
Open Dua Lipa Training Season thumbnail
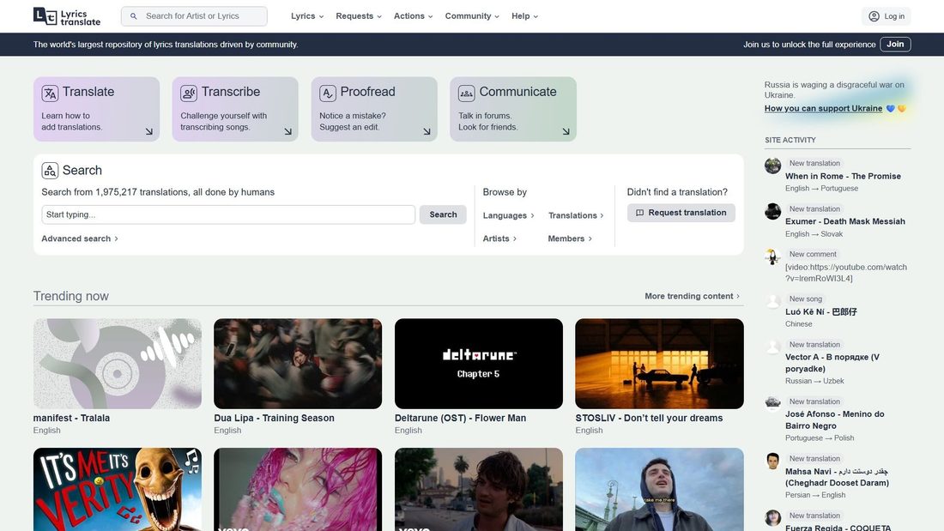(x=298, y=364)
